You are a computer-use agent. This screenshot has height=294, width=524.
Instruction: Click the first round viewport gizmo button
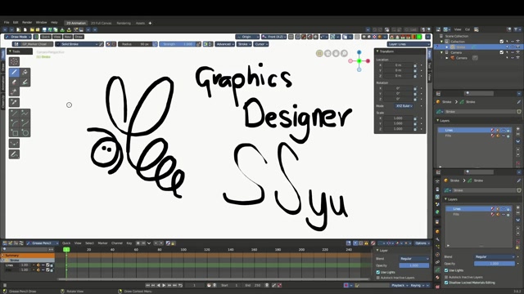319,53
